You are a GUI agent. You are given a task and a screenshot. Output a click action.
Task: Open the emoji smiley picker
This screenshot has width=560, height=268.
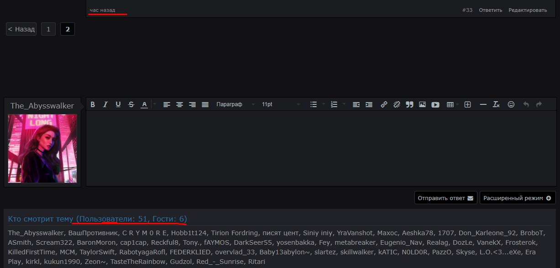(x=511, y=104)
